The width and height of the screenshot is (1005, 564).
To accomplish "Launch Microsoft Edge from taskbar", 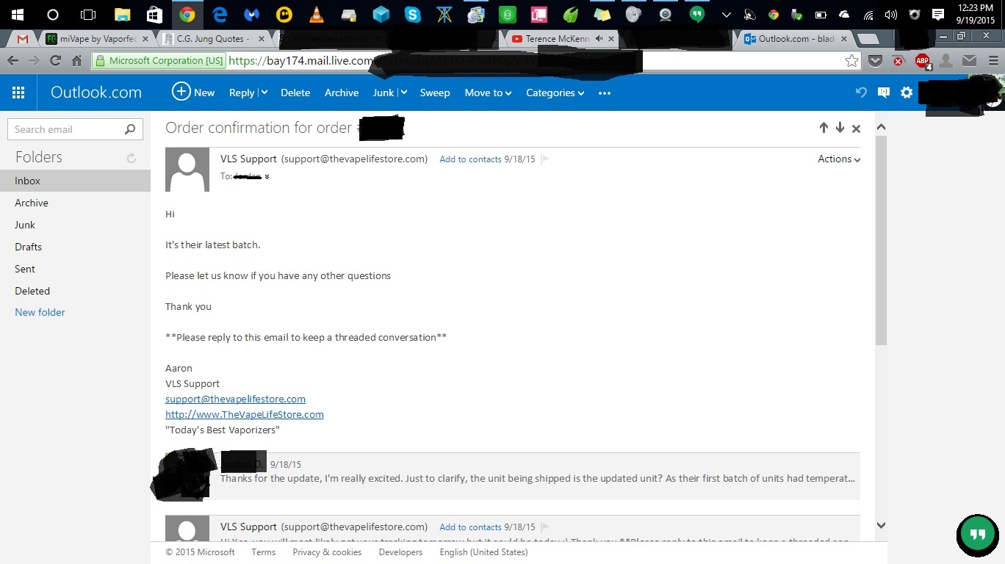I will coord(220,14).
